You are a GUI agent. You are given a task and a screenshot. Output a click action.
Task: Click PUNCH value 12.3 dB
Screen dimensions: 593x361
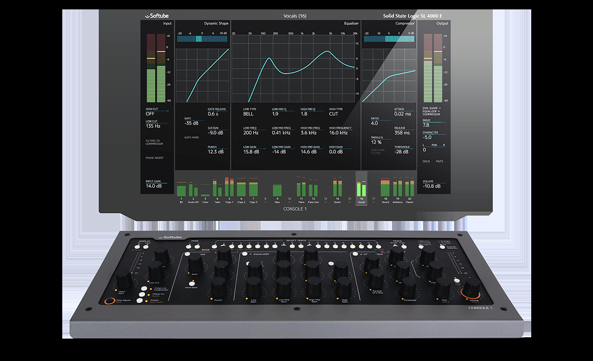click(215, 152)
